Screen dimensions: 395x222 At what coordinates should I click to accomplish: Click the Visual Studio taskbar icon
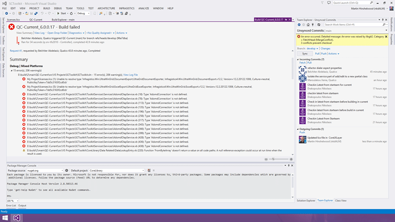click(17, 218)
